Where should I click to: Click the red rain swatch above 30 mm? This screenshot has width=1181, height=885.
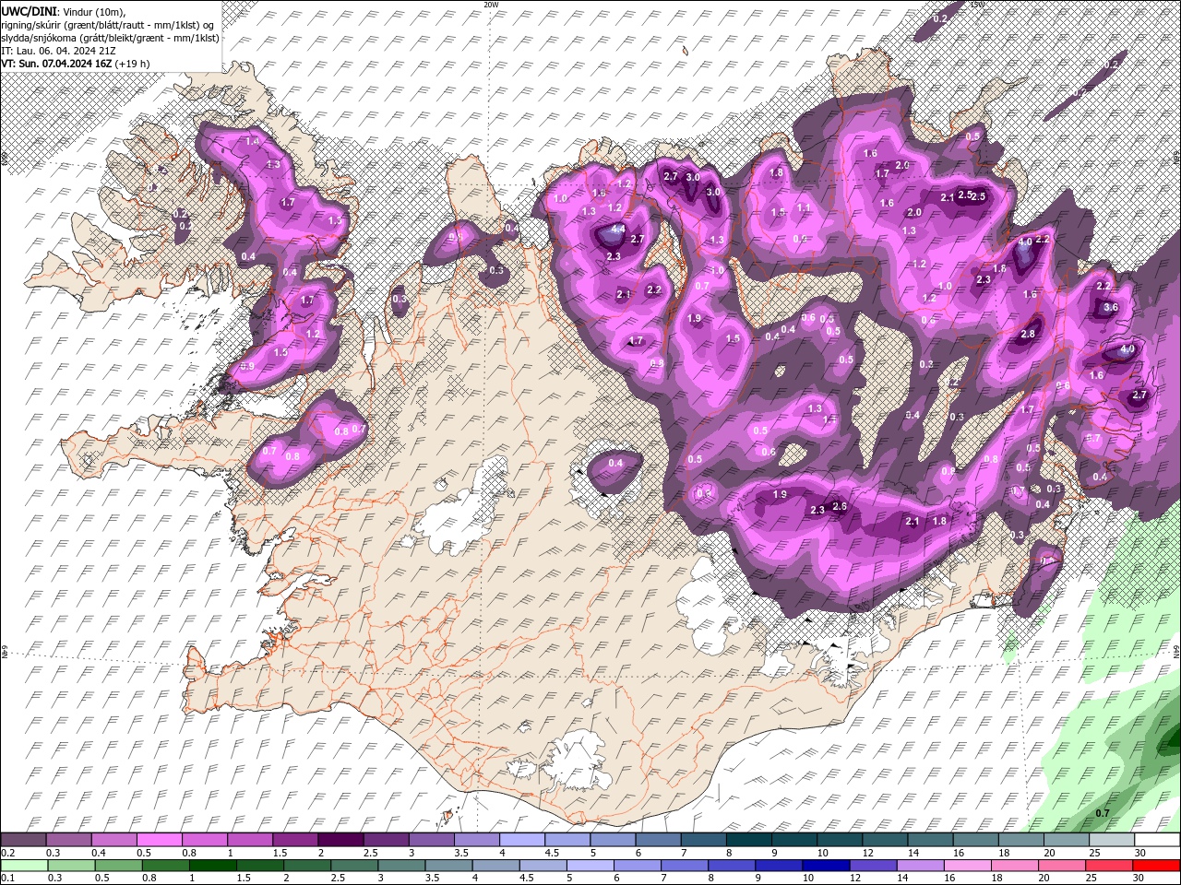[x=1156, y=866]
